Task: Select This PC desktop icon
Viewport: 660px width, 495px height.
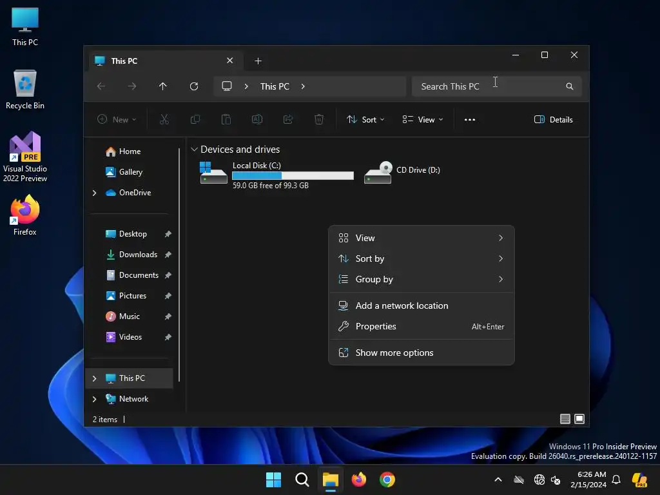Action: tap(25, 26)
